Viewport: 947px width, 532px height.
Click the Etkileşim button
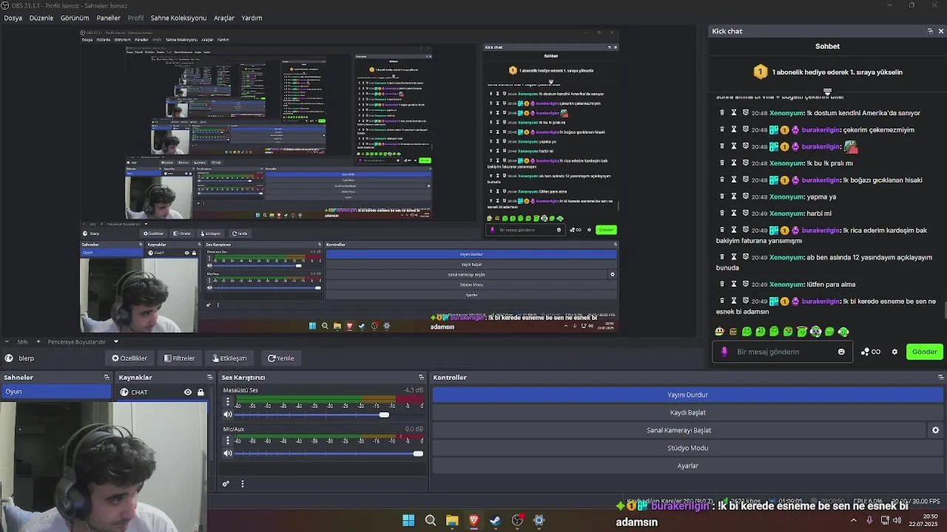click(x=229, y=358)
